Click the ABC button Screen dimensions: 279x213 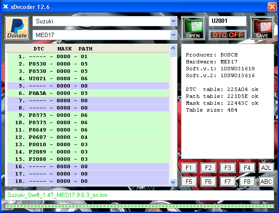tap(266, 182)
